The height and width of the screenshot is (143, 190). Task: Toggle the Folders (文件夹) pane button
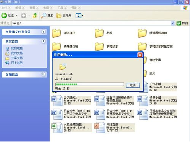click(64, 16)
